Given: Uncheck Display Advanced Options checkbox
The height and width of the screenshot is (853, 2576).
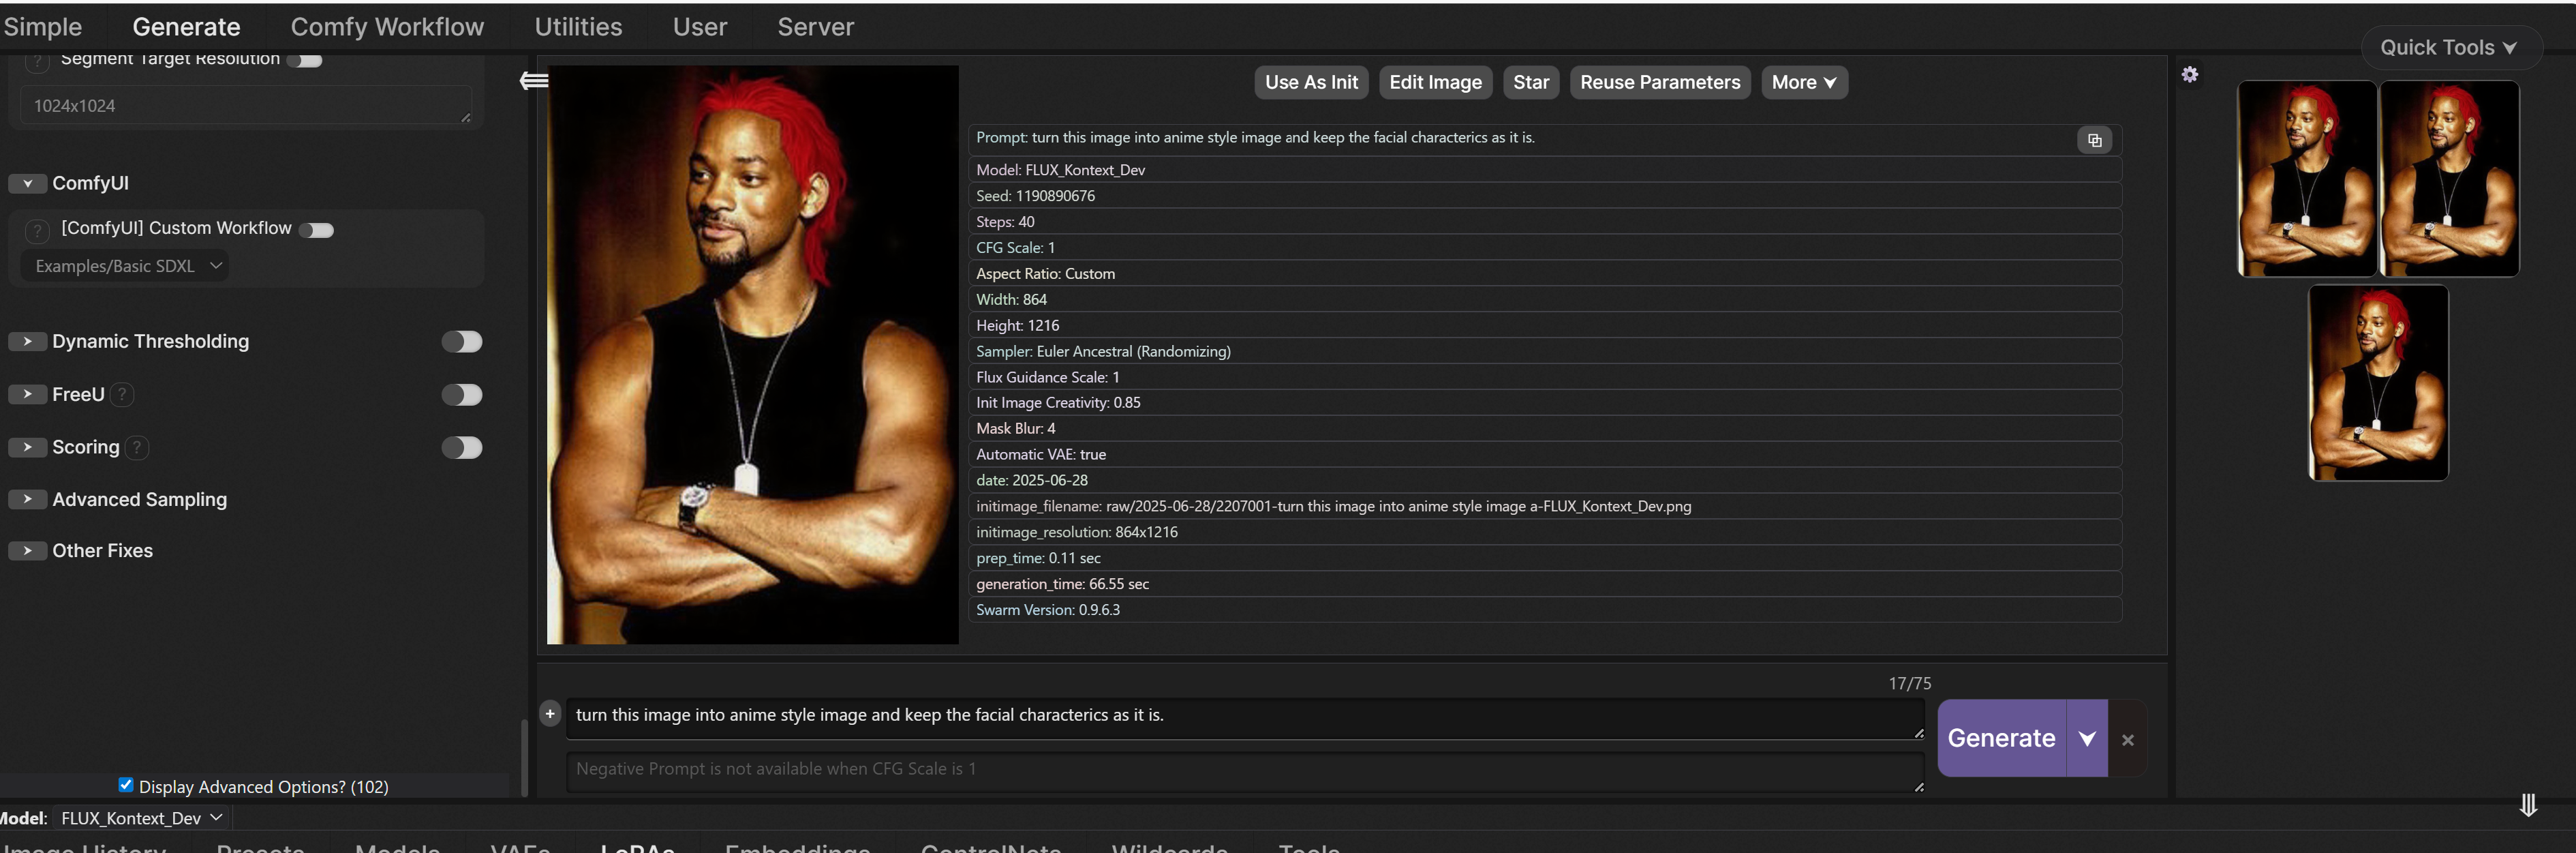Looking at the screenshot, I should (x=126, y=785).
